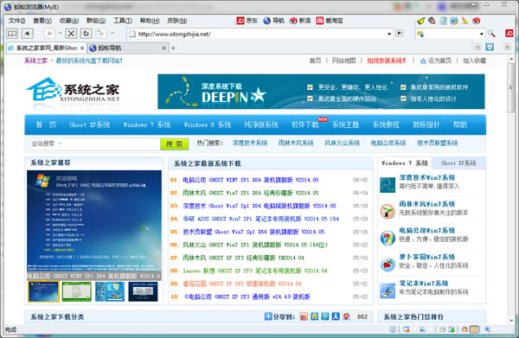Click the blue house 设为首页 icon
This screenshot has height=338, width=519.
[423, 61]
